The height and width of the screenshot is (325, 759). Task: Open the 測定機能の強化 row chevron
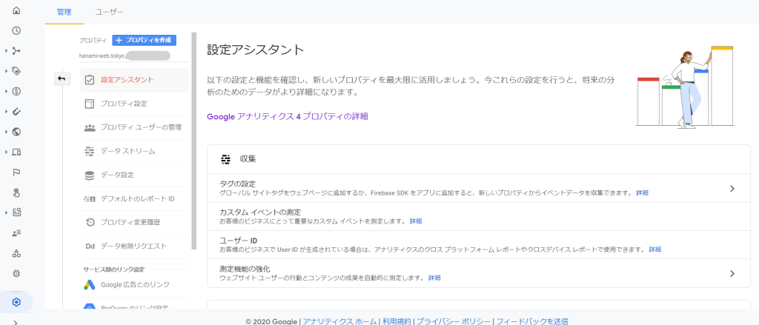732,274
